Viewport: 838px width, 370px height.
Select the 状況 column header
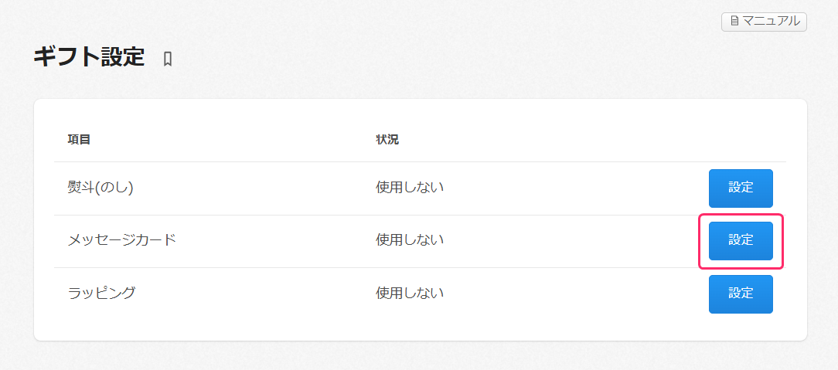(x=387, y=140)
